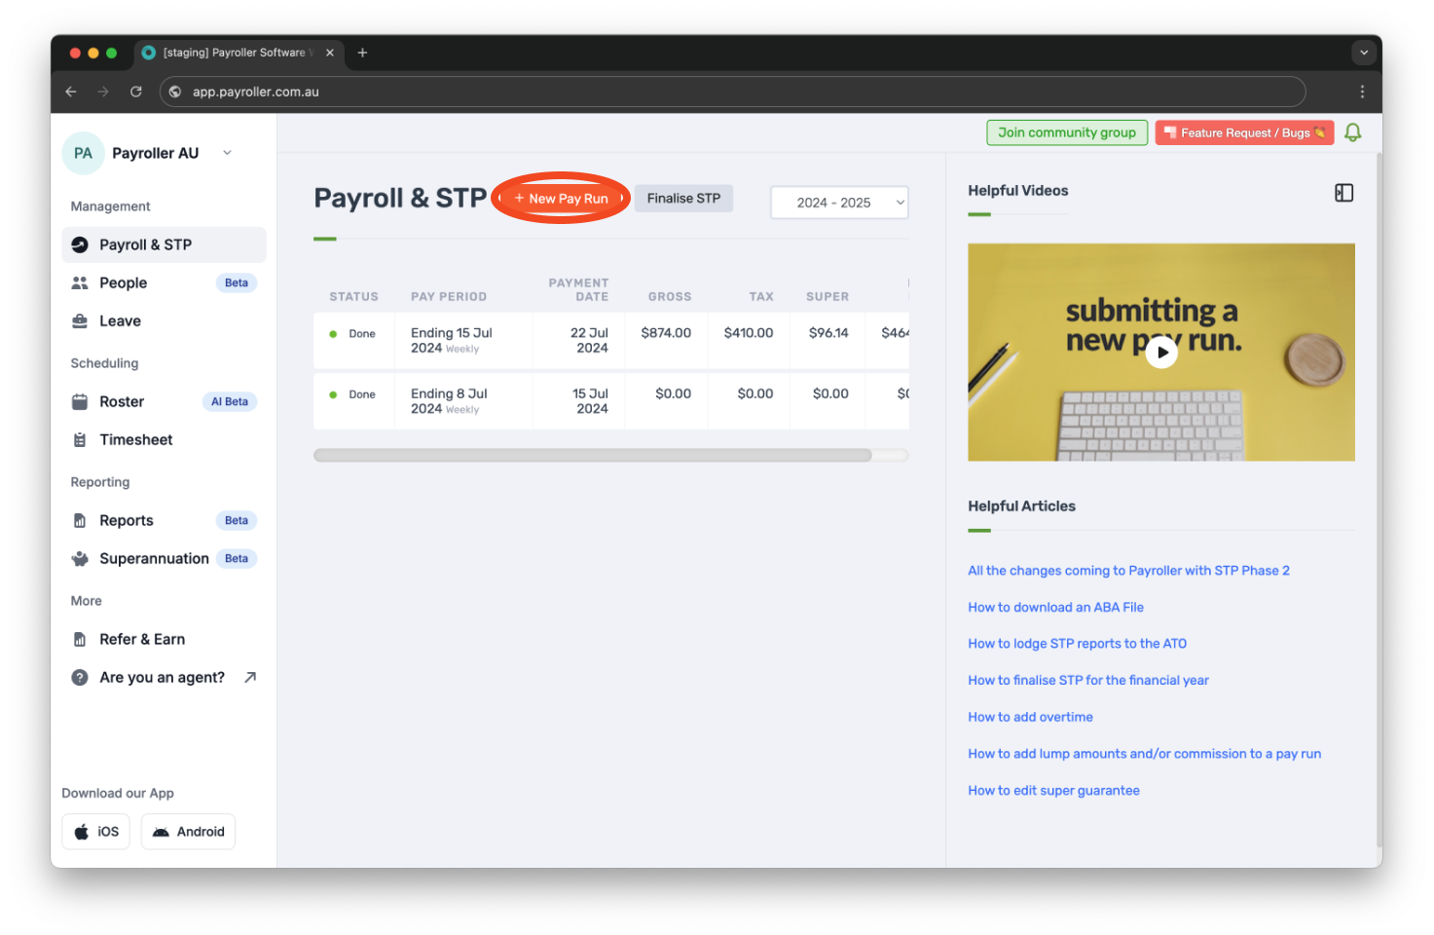Screen dimensions: 1434x935
Task: Select the Superannuation section
Action: coord(154,558)
